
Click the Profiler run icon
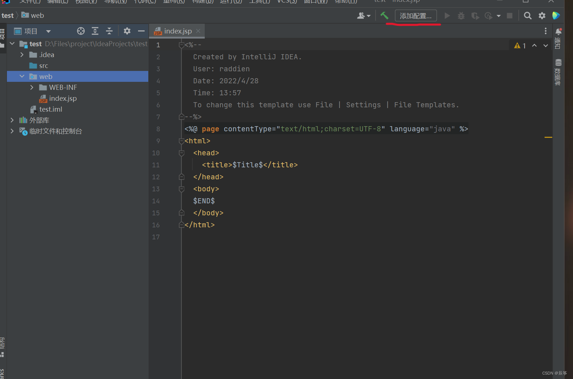pos(488,16)
